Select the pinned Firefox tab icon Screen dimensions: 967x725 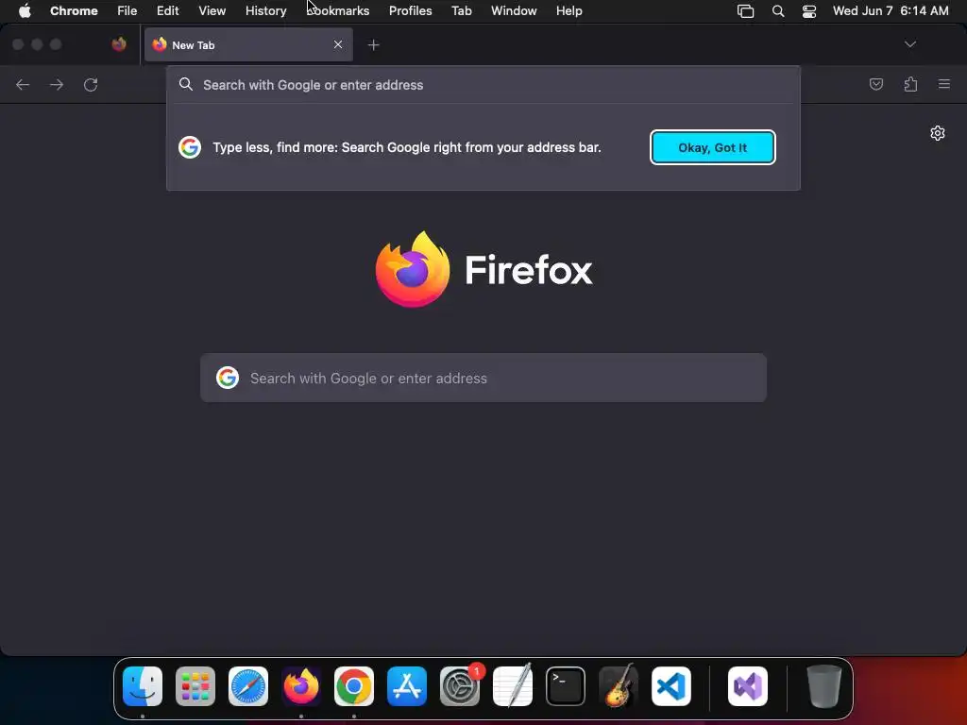pos(119,44)
